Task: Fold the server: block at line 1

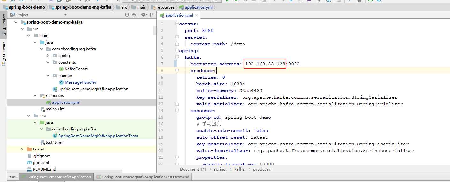Action: click(177, 24)
